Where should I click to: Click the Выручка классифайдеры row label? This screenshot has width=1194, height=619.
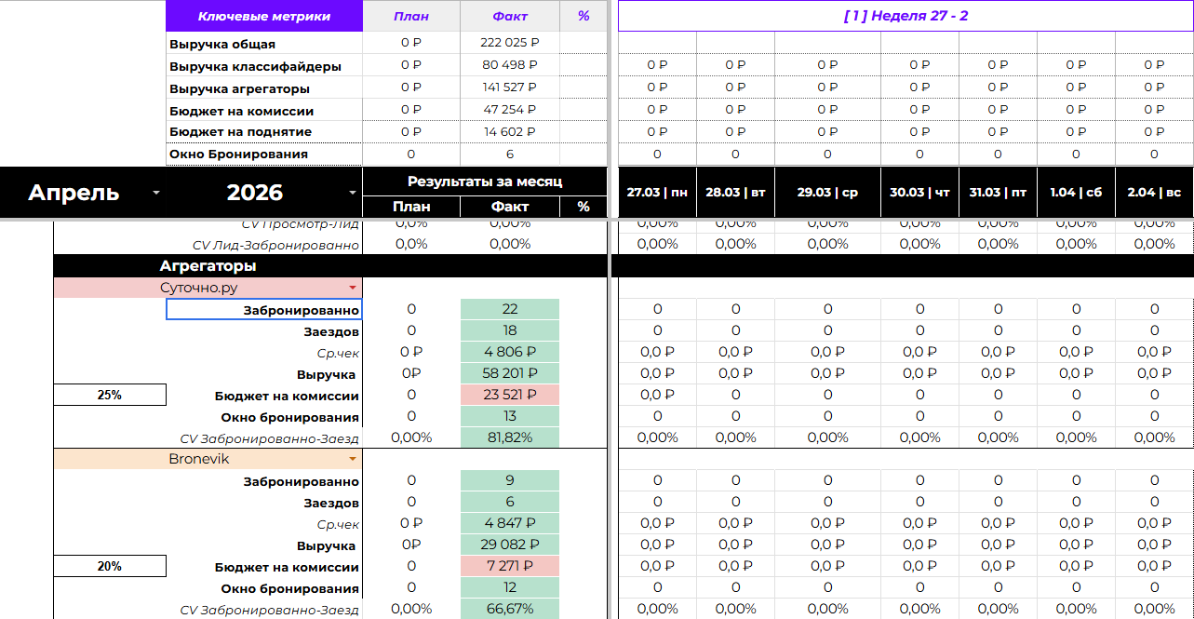click(255, 66)
